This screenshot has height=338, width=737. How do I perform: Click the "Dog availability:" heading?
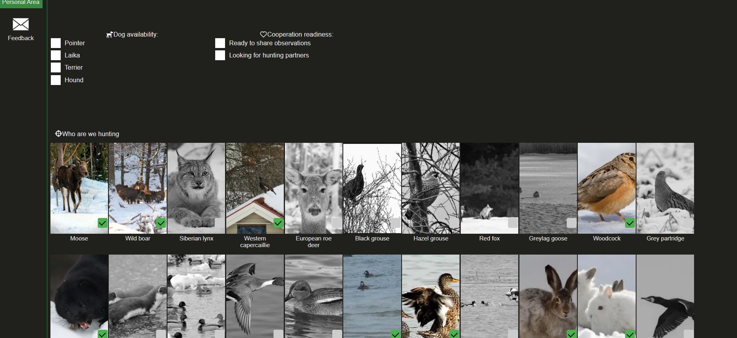pos(136,35)
